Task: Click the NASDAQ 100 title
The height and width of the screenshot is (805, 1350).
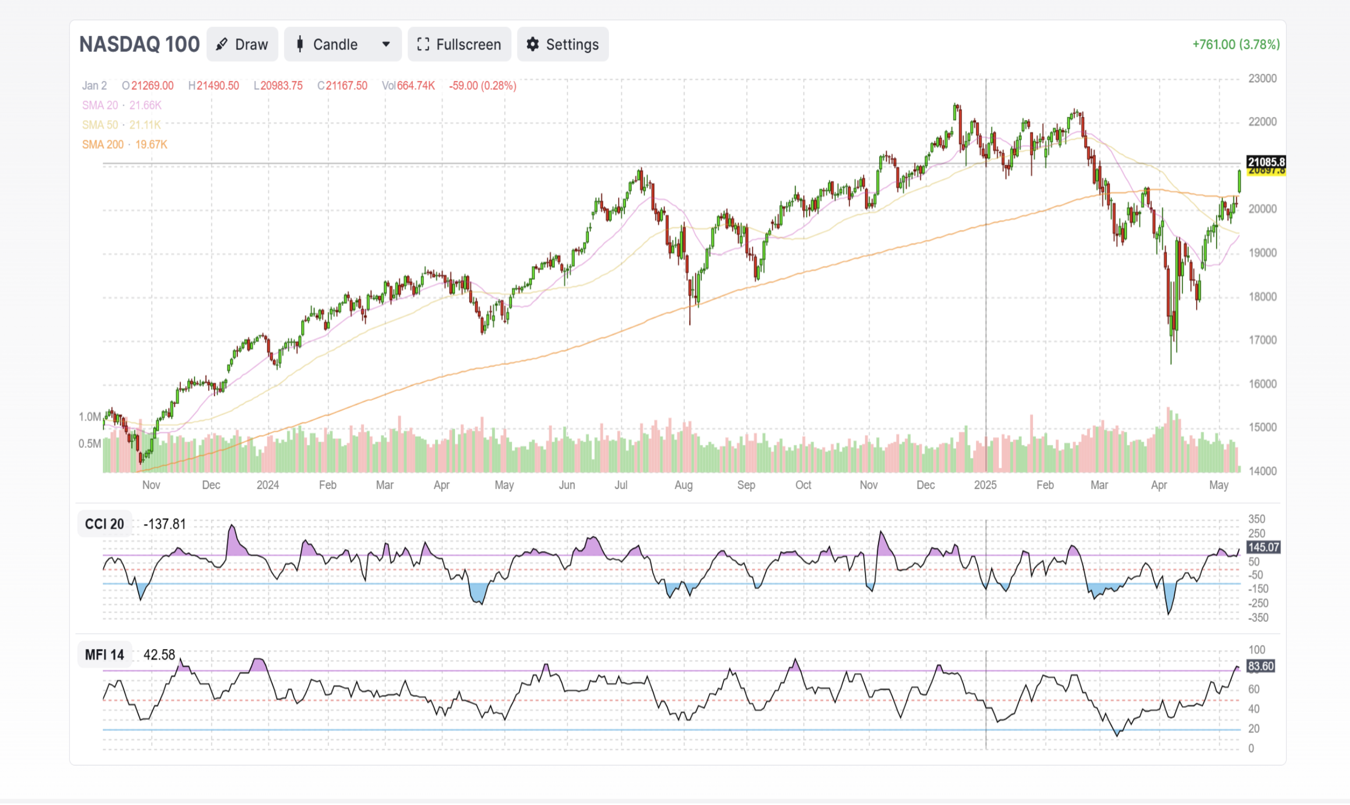Action: [140, 44]
